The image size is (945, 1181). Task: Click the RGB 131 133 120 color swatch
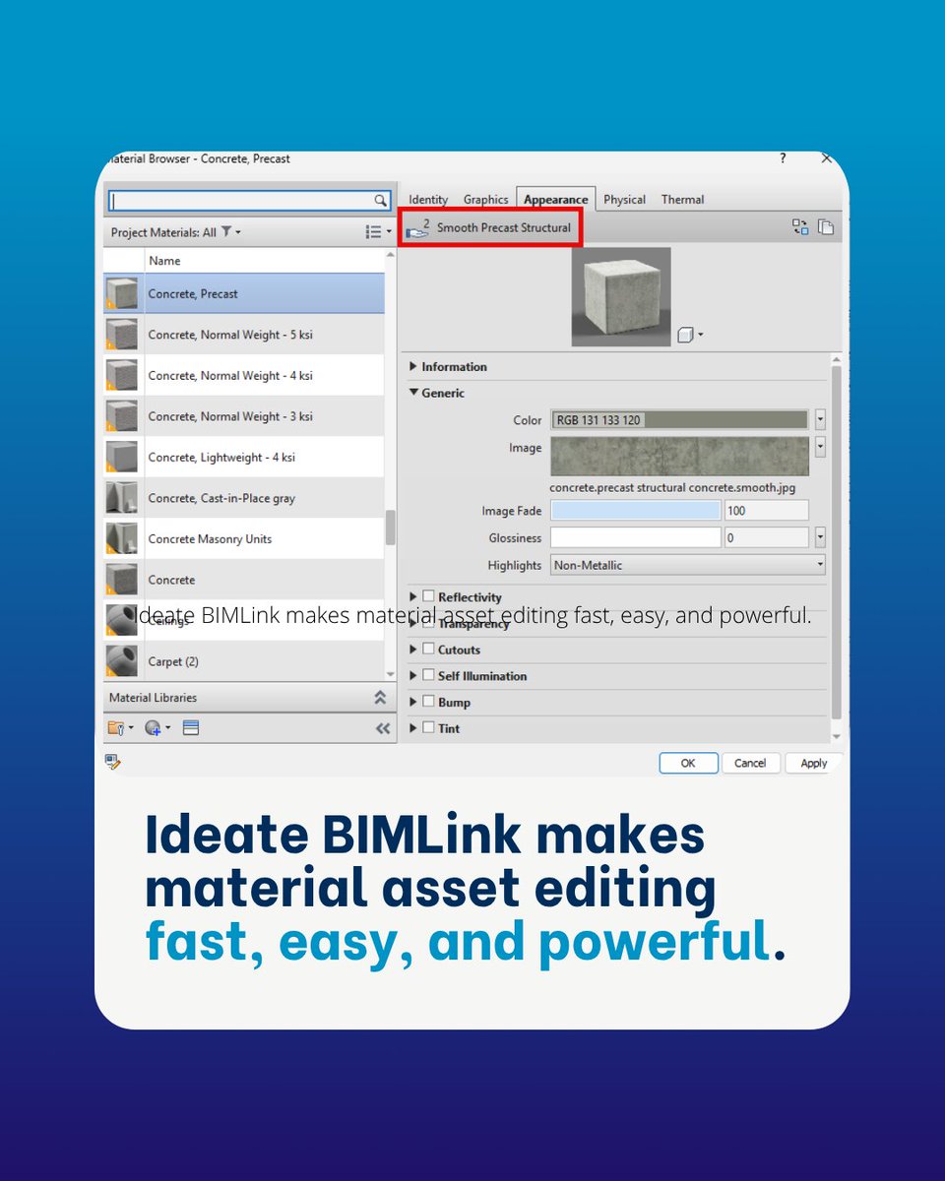click(x=680, y=420)
